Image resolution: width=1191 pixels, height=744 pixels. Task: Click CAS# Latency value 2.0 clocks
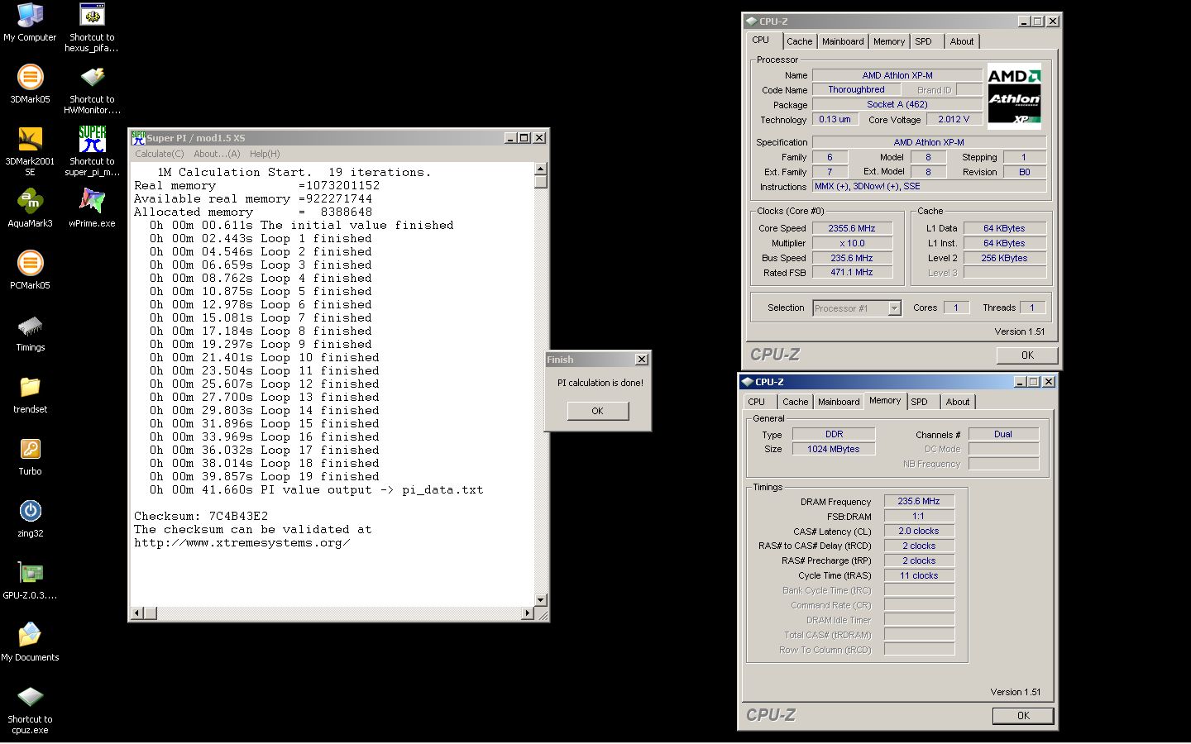(x=919, y=531)
